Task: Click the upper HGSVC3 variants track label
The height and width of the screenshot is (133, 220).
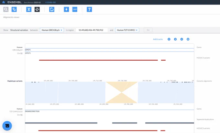Action: pos(203,58)
